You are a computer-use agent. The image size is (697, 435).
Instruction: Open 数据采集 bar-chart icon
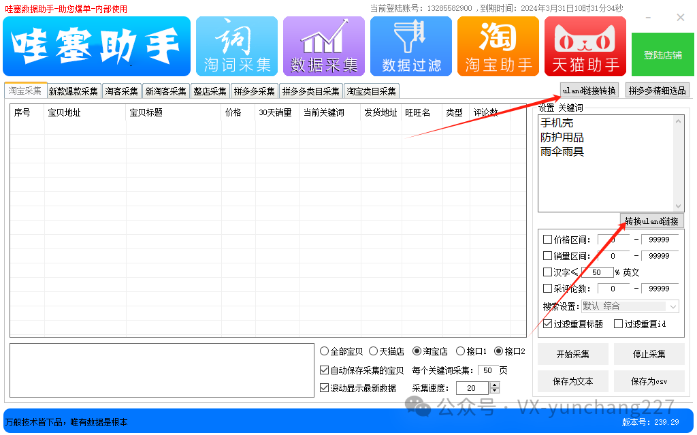323,46
